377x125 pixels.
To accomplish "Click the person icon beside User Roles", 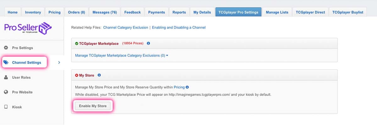I will [6, 77].
